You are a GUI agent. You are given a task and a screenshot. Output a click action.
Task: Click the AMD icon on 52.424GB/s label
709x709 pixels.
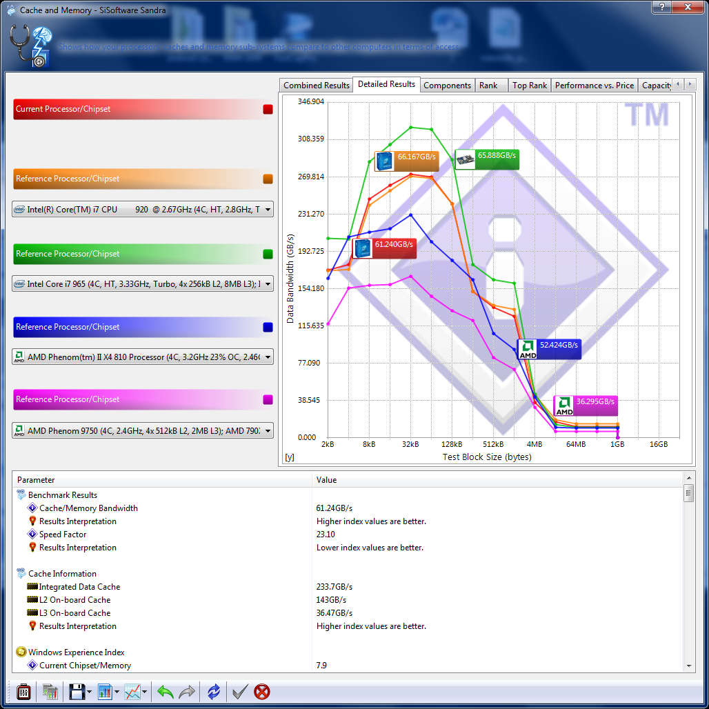pos(527,350)
